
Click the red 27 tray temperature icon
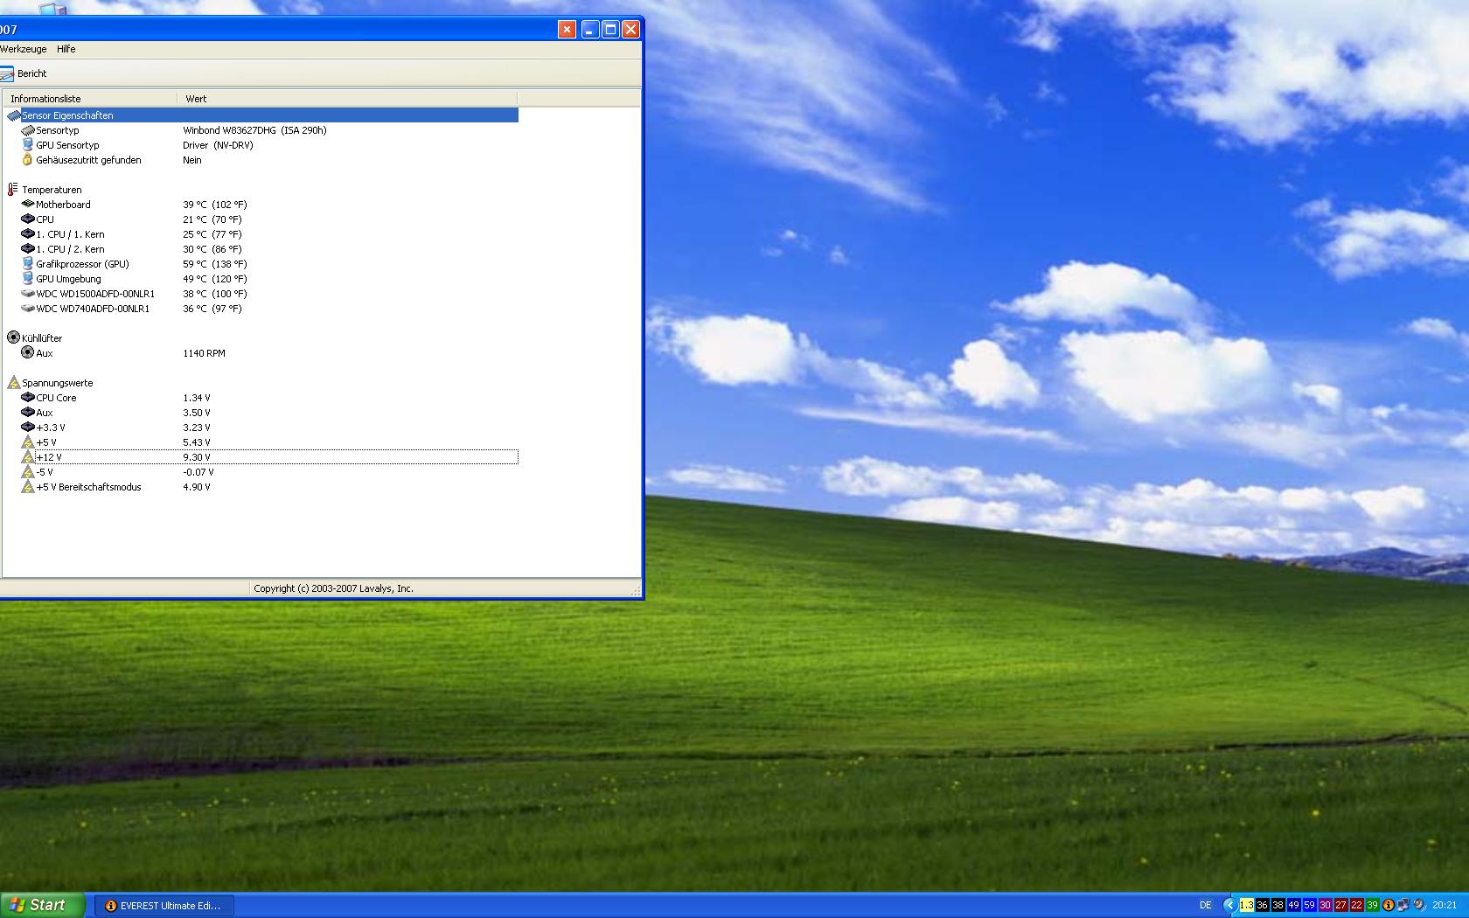point(1340,906)
